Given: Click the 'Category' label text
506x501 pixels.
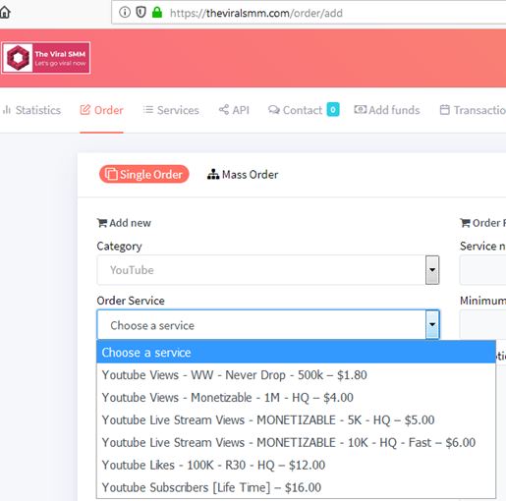Looking at the screenshot, I should [x=119, y=247].
